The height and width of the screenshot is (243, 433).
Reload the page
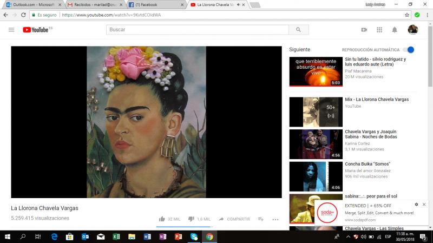[23, 15]
